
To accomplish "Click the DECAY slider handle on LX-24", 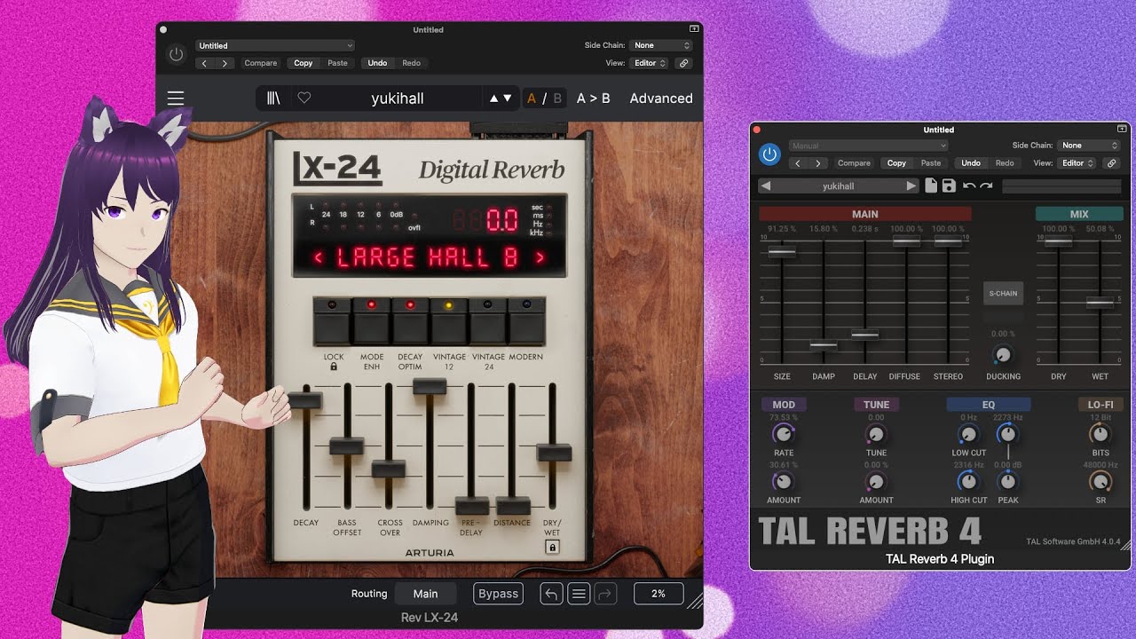I will pos(305,400).
